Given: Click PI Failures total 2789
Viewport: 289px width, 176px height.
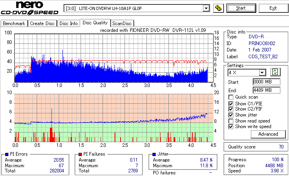Looking at the screenshot, I should 133,171.
